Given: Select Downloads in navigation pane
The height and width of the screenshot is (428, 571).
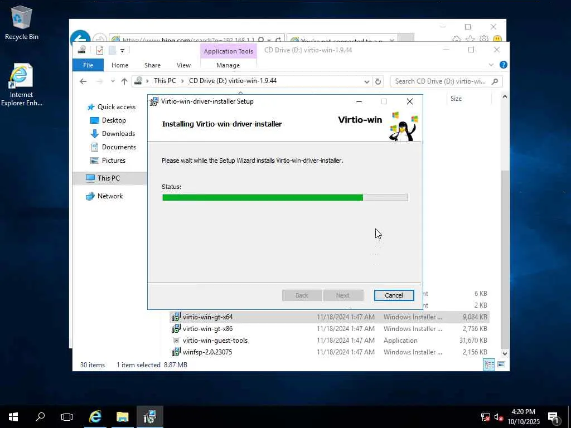Looking at the screenshot, I should coord(118,134).
